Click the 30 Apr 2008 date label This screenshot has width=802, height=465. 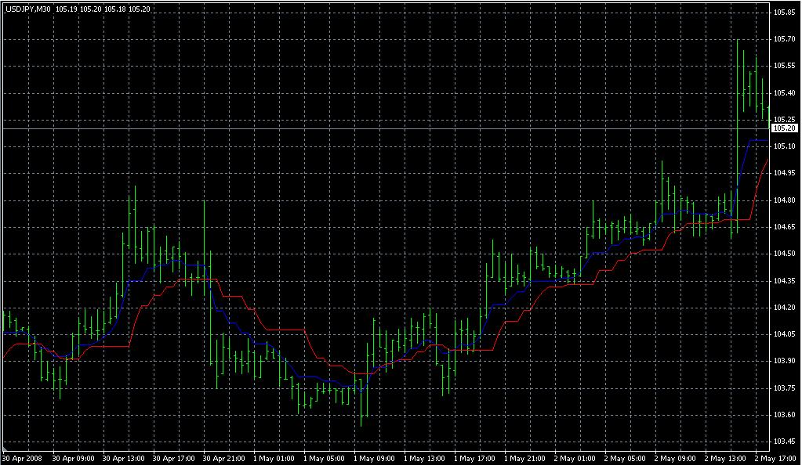pyautogui.click(x=21, y=458)
